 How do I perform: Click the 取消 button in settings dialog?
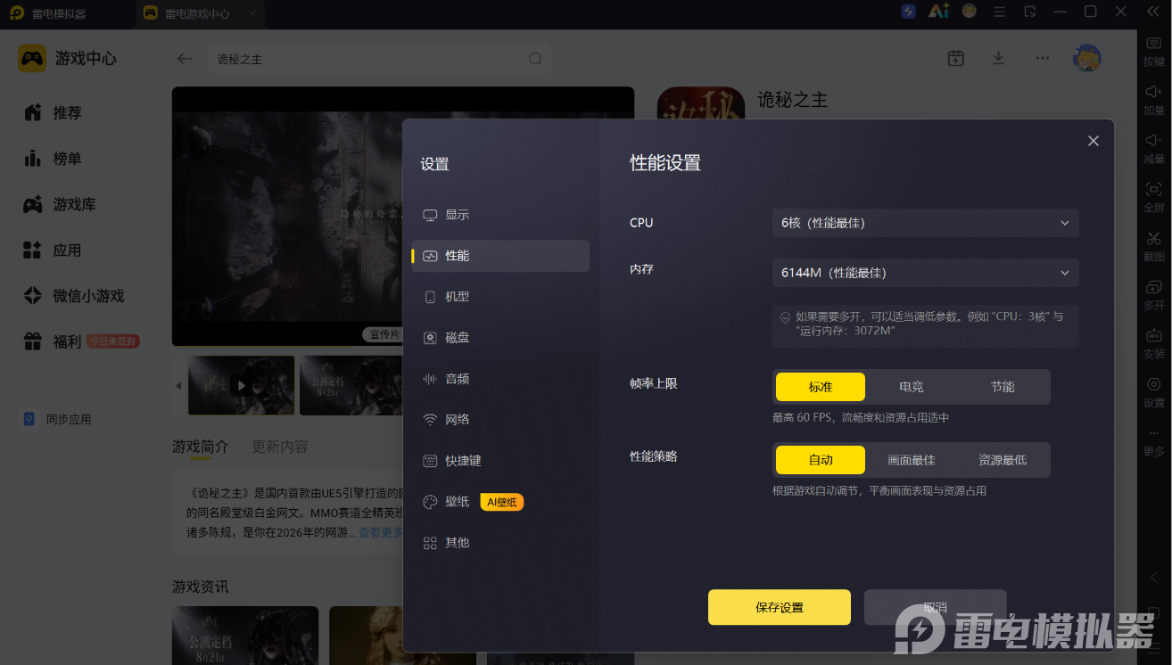point(935,607)
